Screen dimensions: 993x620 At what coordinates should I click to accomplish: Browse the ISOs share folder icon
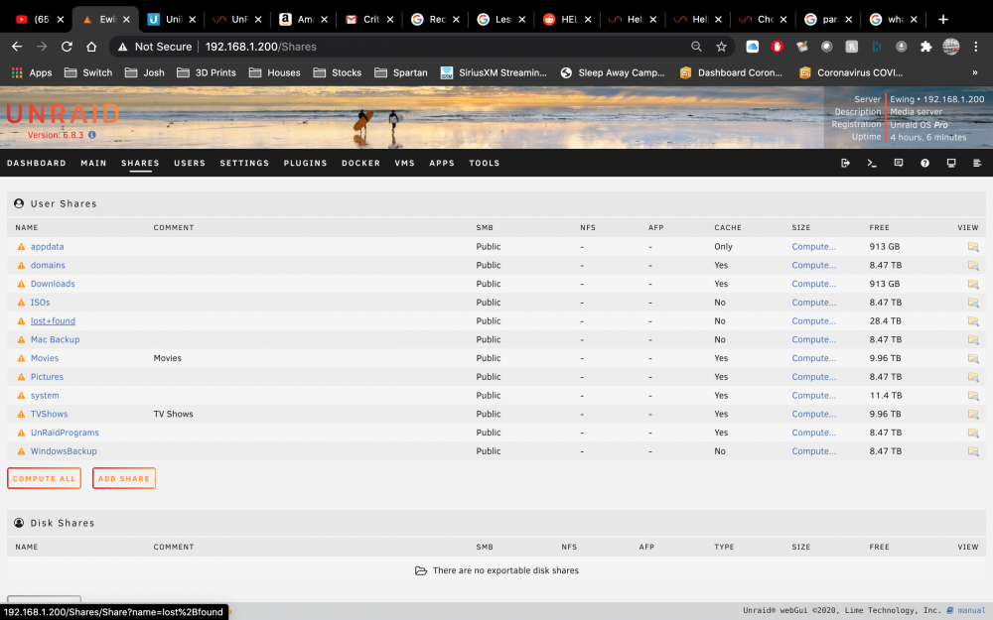coord(973,303)
